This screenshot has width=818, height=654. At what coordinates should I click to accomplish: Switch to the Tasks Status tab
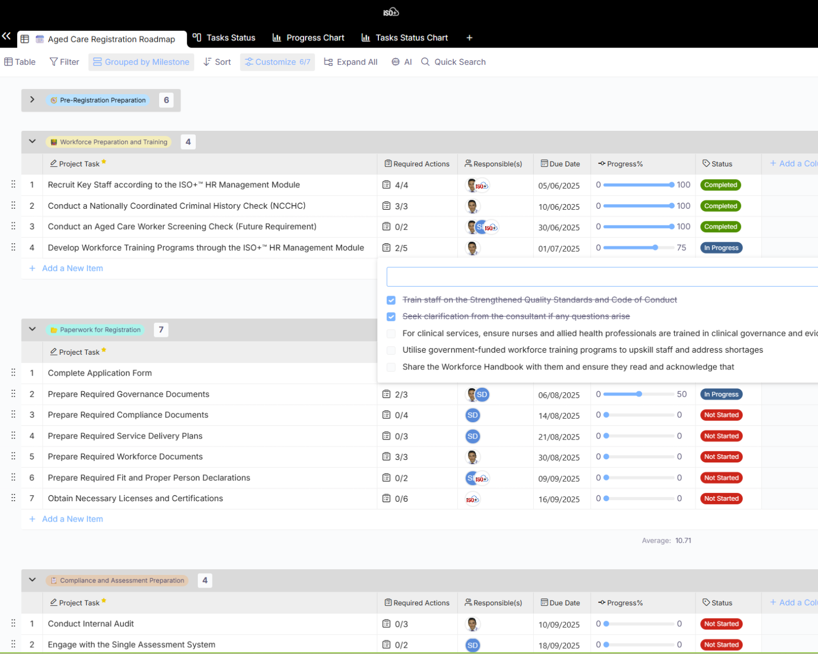pyautogui.click(x=224, y=38)
